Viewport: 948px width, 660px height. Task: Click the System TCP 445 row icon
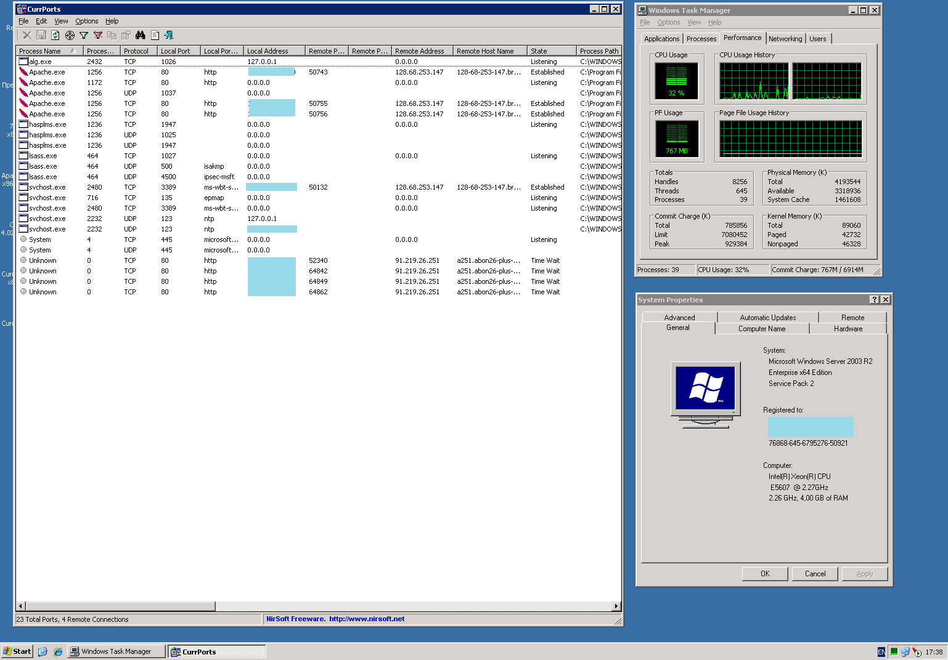point(23,239)
